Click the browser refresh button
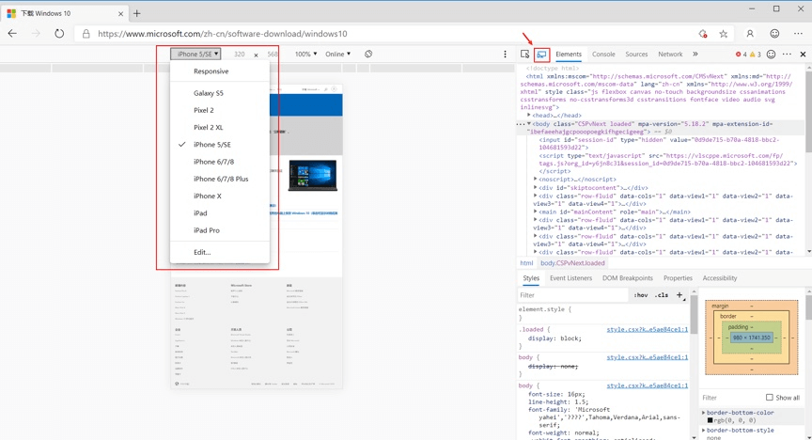 click(59, 34)
